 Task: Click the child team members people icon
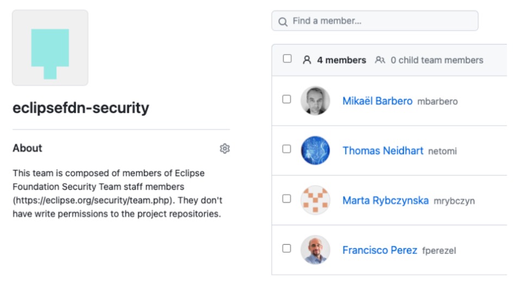tap(380, 60)
